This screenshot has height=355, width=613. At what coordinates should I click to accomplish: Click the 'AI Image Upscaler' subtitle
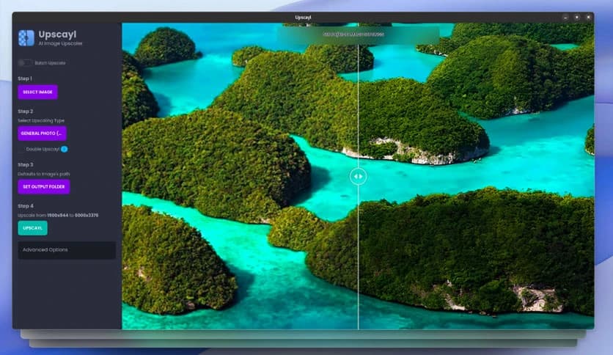pos(60,43)
